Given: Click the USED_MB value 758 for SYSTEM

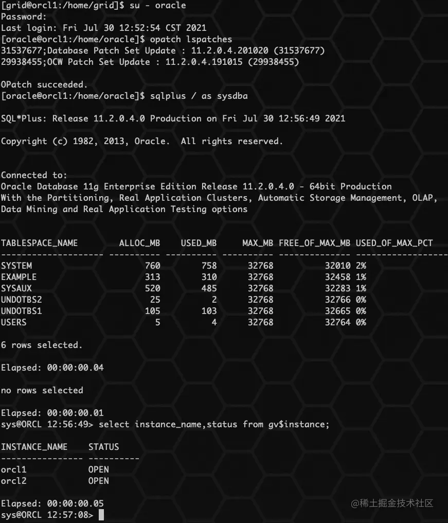Looking at the screenshot, I should 209,266.
